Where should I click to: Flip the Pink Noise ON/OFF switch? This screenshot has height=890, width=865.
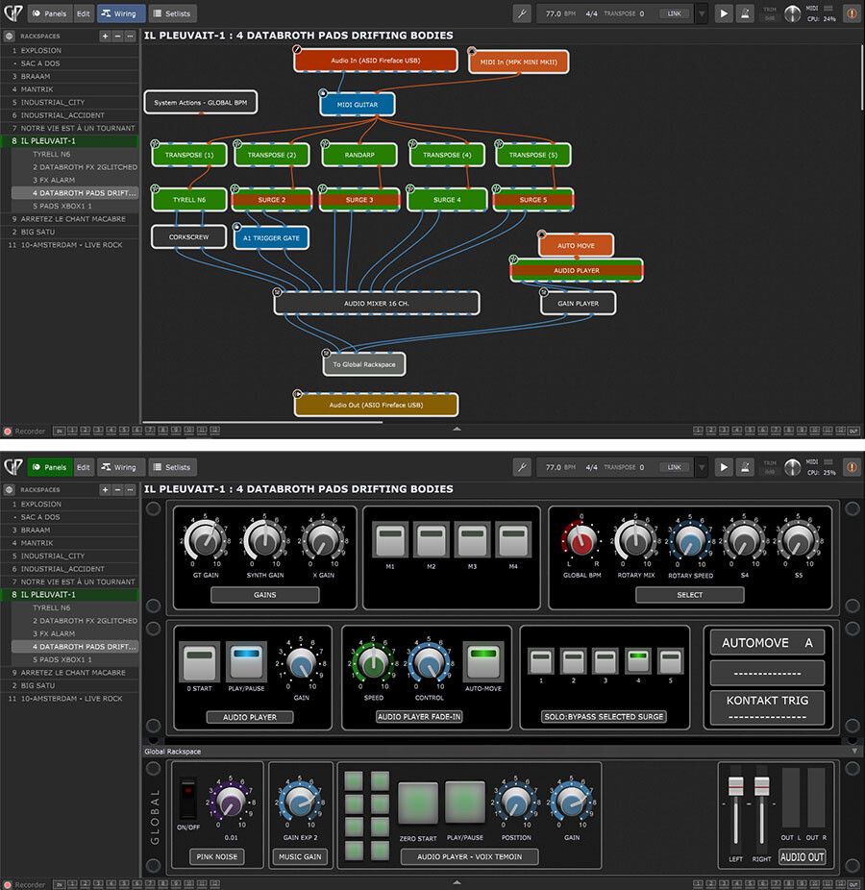187,799
